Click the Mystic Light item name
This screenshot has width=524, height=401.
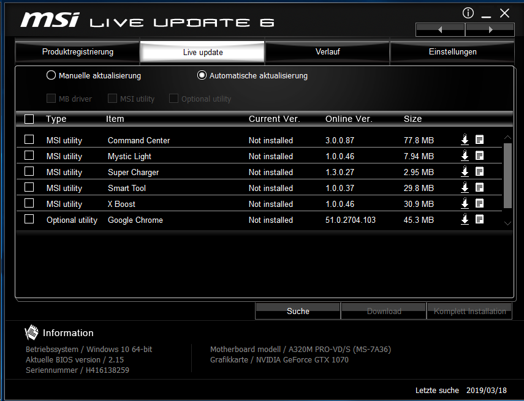tap(129, 156)
